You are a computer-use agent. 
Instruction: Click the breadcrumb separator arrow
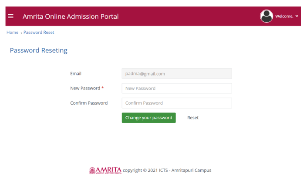(21, 33)
